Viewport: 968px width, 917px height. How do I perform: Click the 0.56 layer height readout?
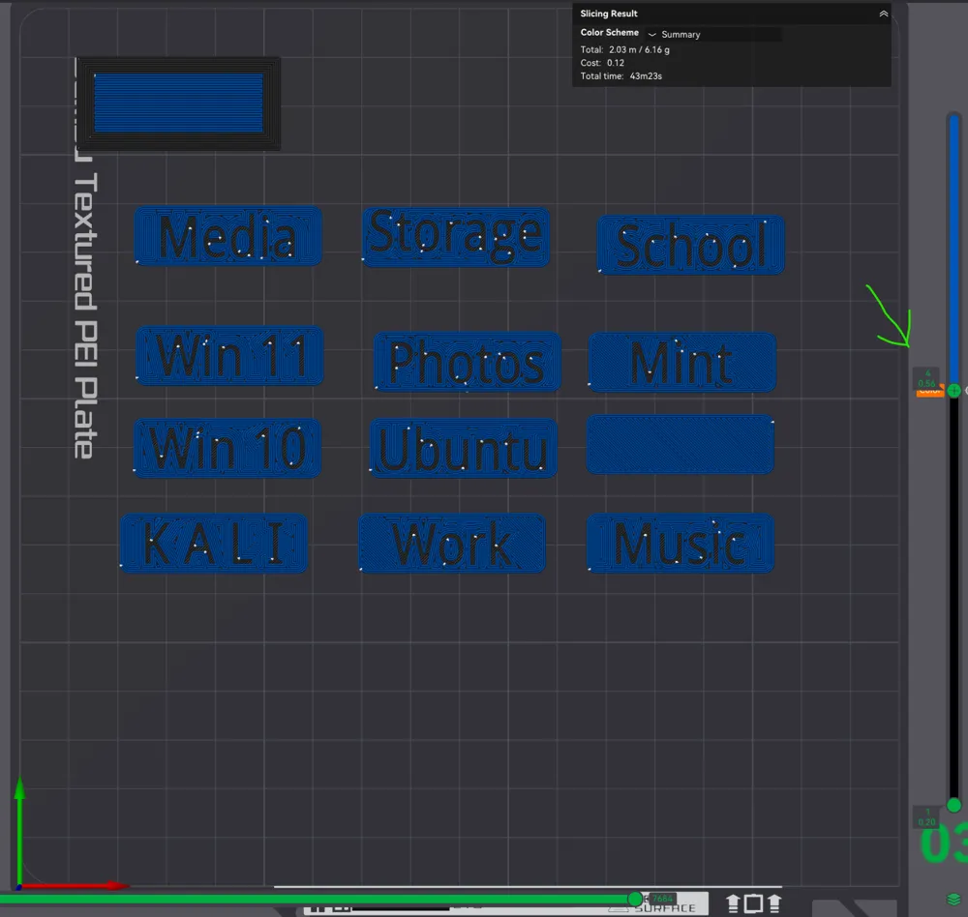pyautogui.click(x=926, y=383)
